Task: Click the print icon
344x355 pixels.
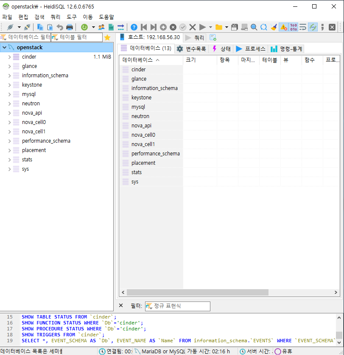Action: [x=70, y=27]
